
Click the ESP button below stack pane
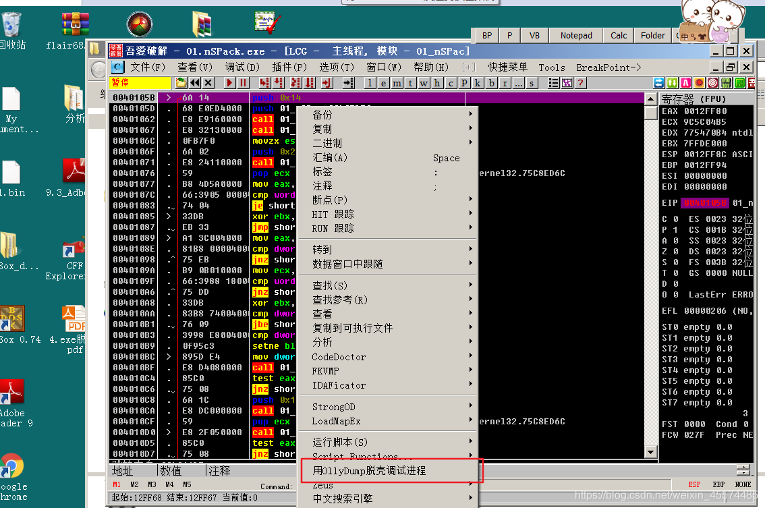[x=694, y=484]
